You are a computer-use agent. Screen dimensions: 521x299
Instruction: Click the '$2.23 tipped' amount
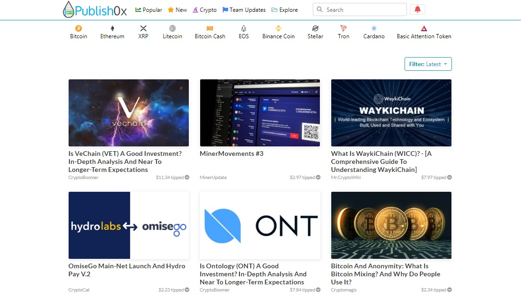[x=171, y=290]
